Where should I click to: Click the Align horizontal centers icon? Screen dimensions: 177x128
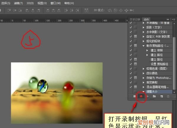(x=33, y=10)
